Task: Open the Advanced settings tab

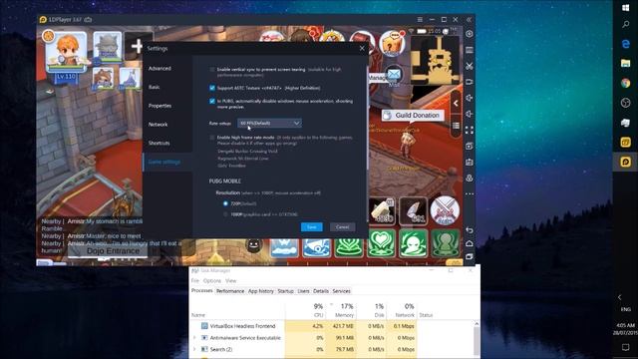Action: point(159,69)
